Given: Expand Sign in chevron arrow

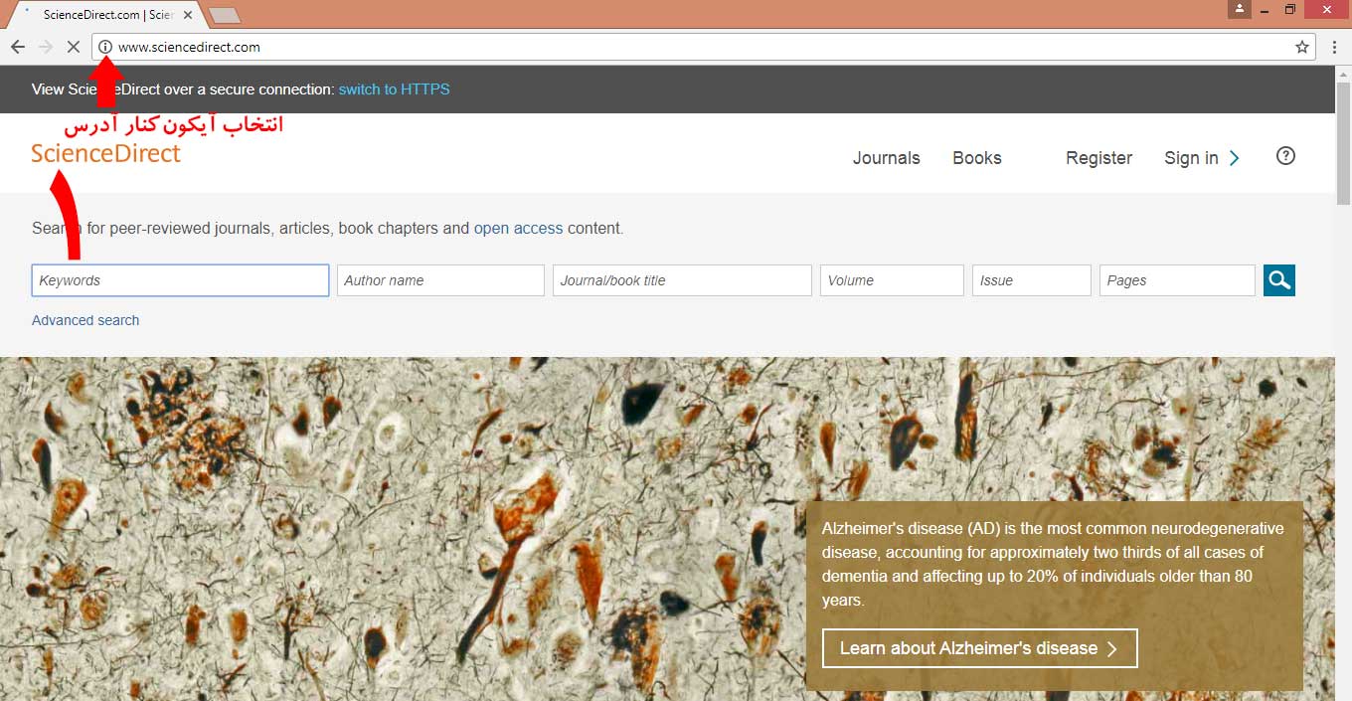Looking at the screenshot, I should 1234,158.
